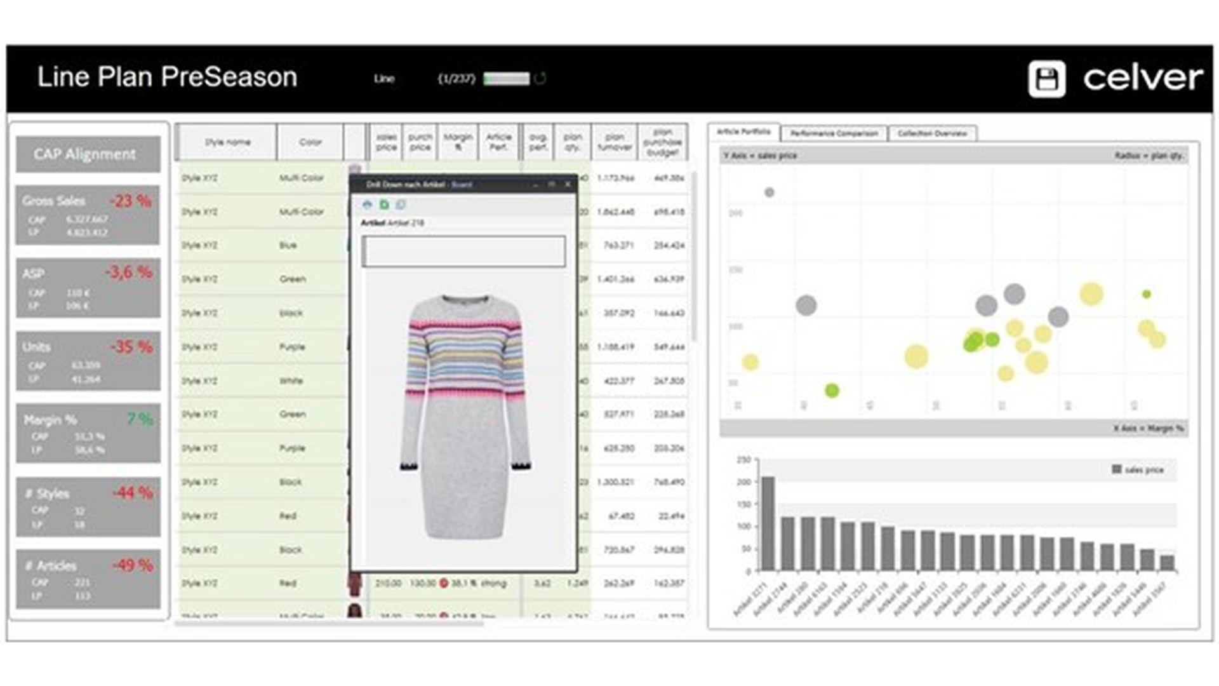This screenshot has height=686, width=1219.
Task: Click the sweater dress product image
Action: coord(465,416)
